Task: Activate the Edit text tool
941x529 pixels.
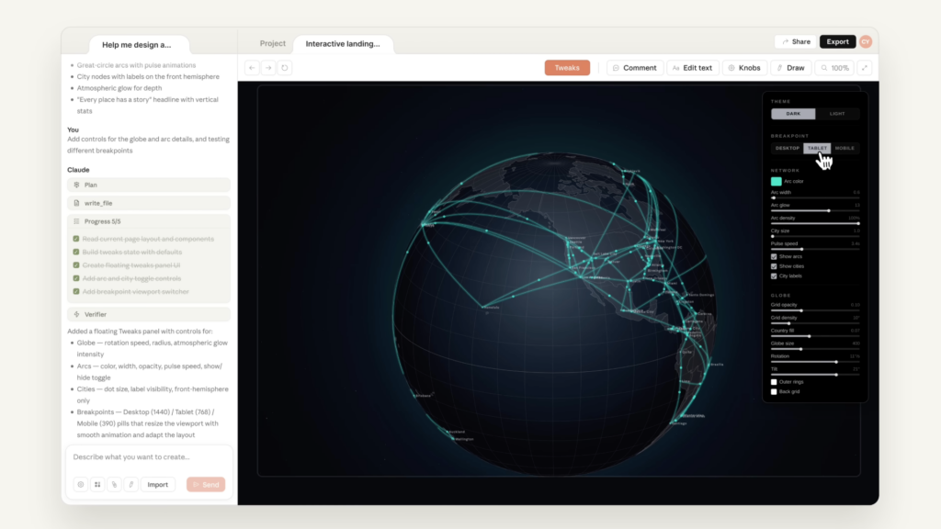Action: 693,68
